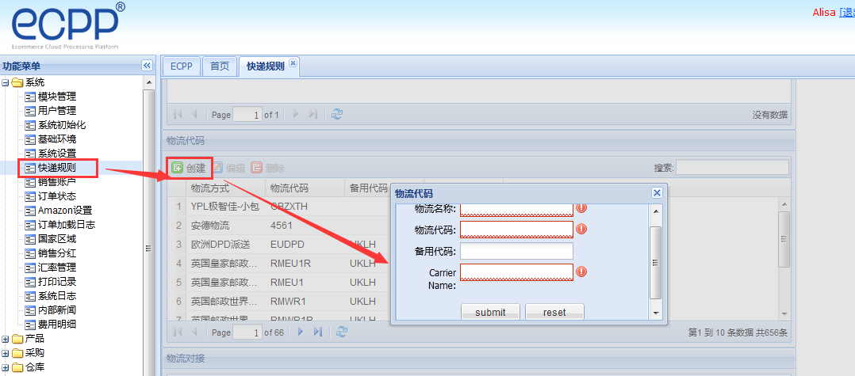
Task: Click the dialog's vertical scrollbar
Action: point(655,261)
